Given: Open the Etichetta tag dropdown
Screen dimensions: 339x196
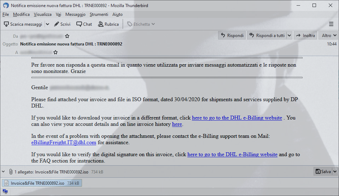Looking at the screenshot, I should tap(141, 24).
